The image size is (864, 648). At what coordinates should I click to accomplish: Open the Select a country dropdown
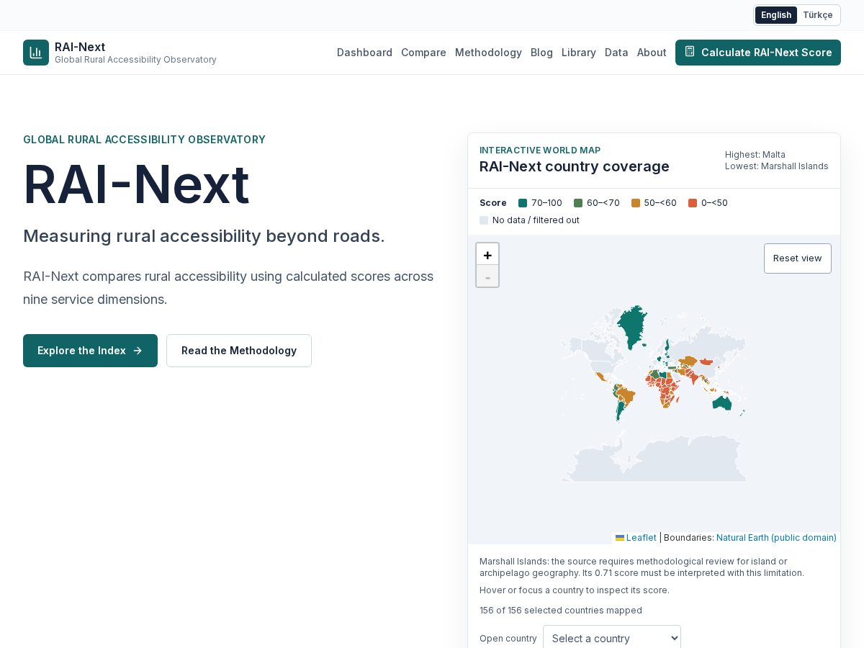coord(612,638)
